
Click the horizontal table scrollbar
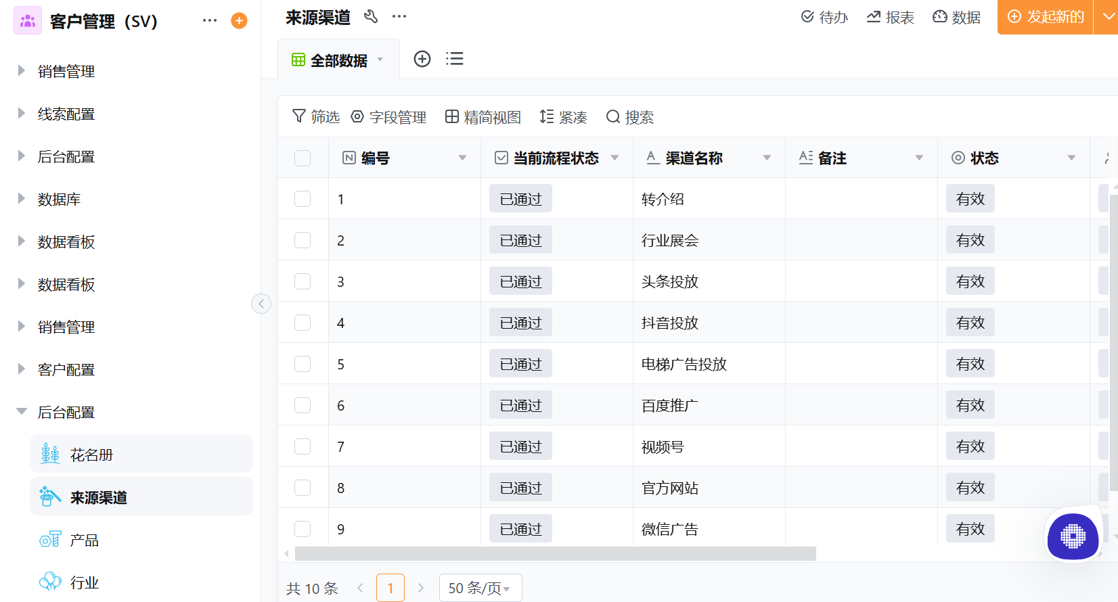point(555,553)
